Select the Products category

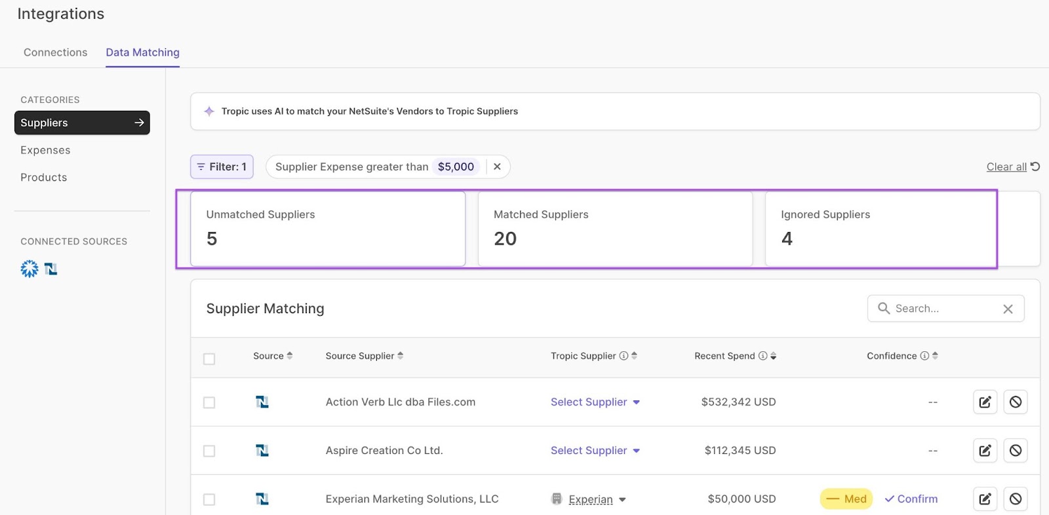pos(44,178)
